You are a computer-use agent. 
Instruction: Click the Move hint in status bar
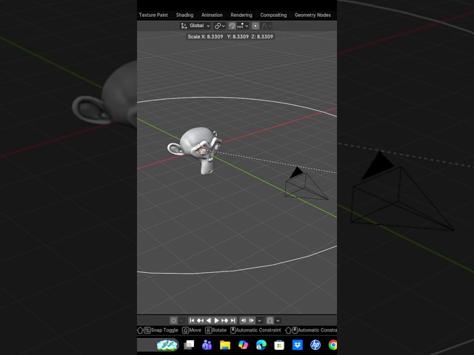click(x=192, y=331)
